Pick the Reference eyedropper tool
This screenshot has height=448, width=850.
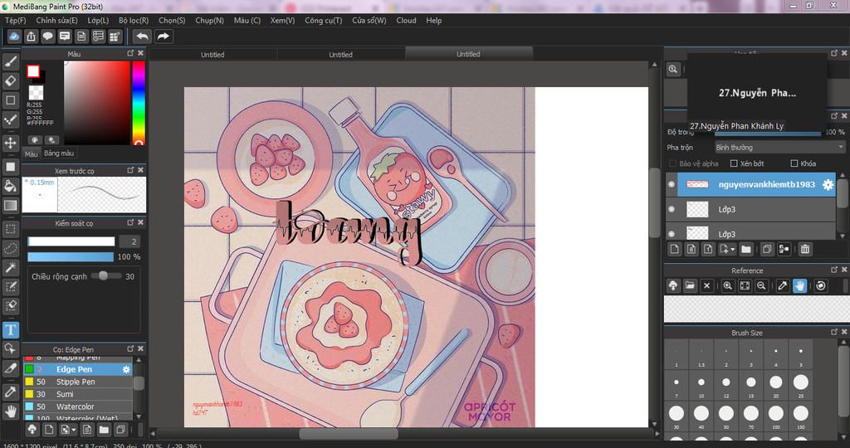pos(782,285)
